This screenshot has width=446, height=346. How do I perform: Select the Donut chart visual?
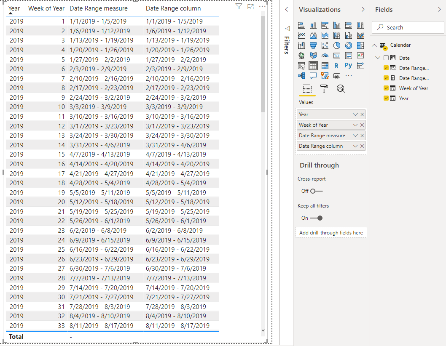[349, 45]
